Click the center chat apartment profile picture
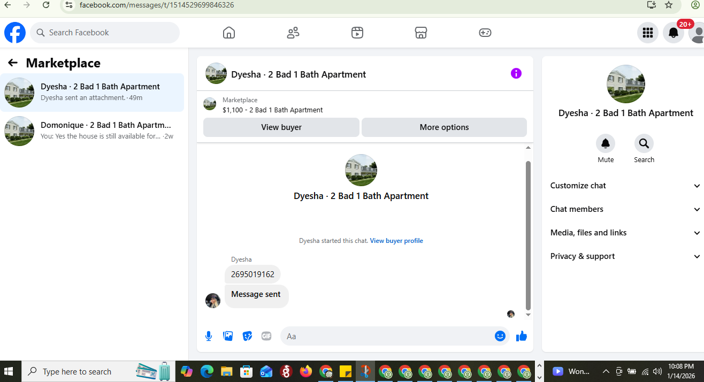This screenshot has width=704, height=382. [x=361, y=170]
